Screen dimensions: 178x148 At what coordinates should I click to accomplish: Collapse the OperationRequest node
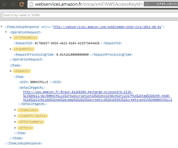(x=6, y=32)
